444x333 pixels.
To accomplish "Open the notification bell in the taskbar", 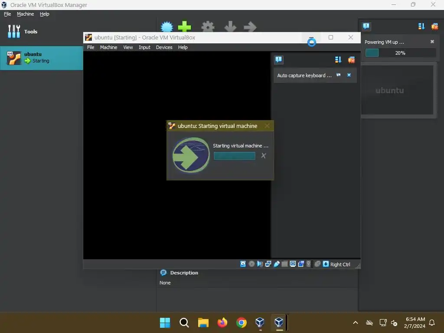I will click(x=432, y=322).
